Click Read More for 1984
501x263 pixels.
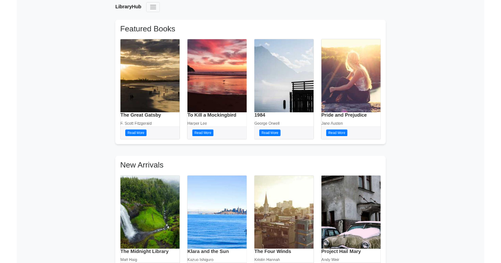[x=270, y=132]
